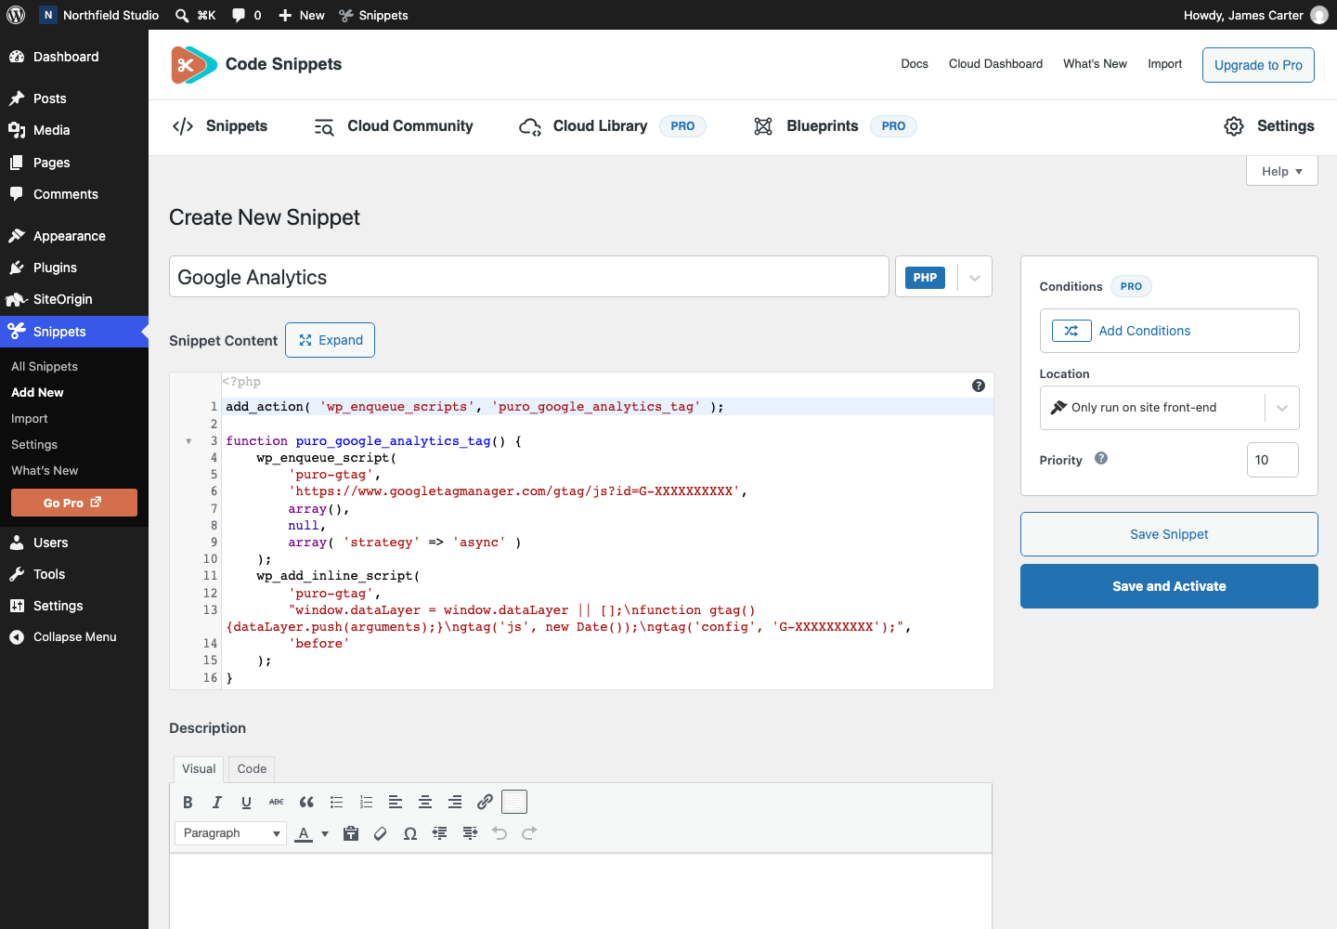1337x929 pixels.
Task: Open the text color picker arrow
Action: 325,833
